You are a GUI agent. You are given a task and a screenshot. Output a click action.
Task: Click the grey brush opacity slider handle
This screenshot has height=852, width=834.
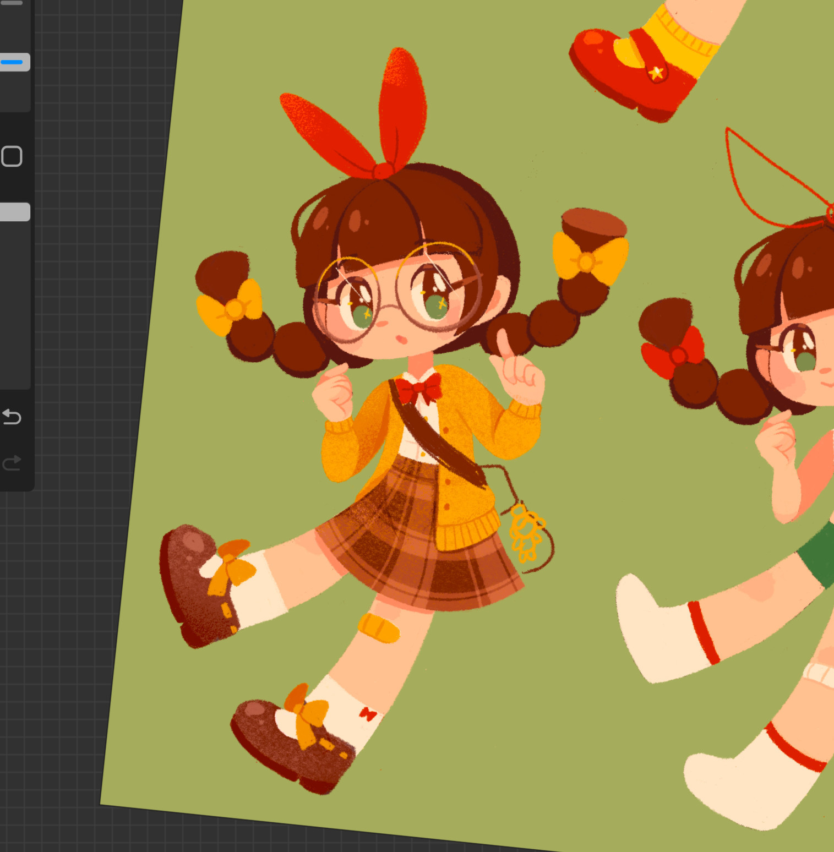[14, 212]
